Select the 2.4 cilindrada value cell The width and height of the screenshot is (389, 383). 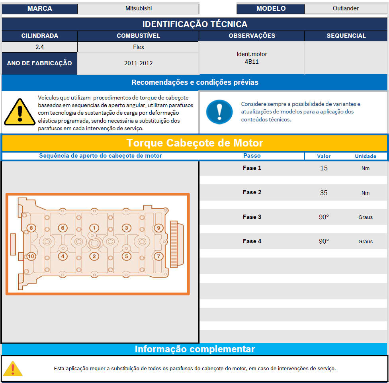pos(39,47)
